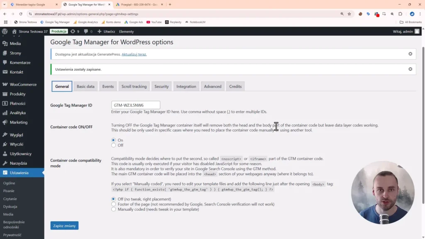Screen dimensions: 425x239
Task: Open Chrome three-dot menu
Action: tap(420, 14)
